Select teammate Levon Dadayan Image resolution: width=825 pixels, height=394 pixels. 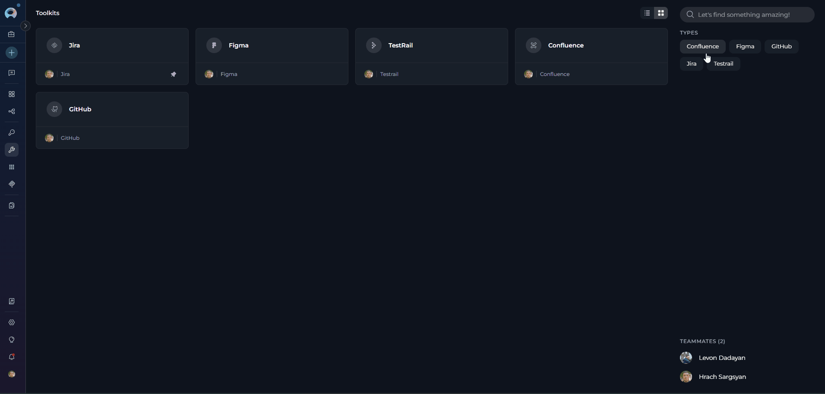pyautogui.click(x=722, y=357)
